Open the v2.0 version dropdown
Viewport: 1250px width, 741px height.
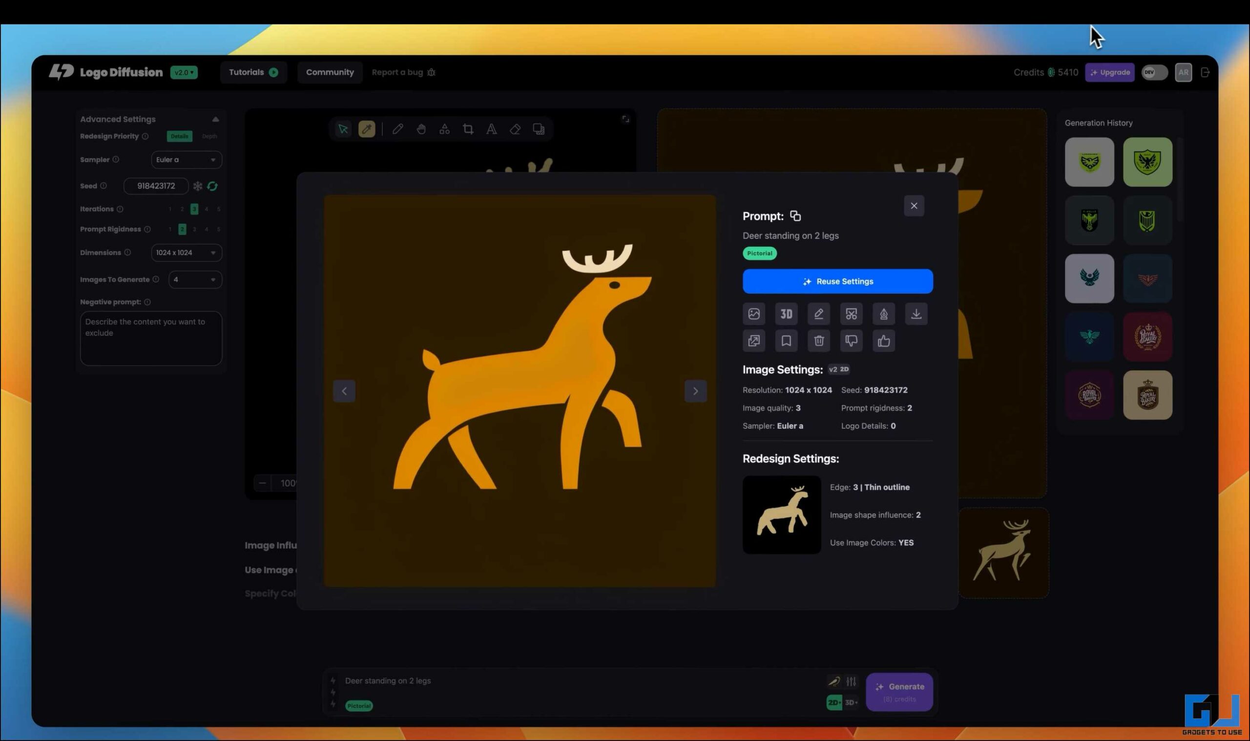184,72
